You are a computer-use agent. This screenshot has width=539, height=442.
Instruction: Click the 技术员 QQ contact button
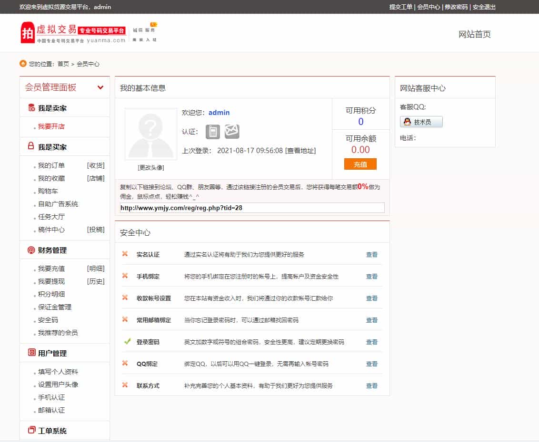click(421, 122)
